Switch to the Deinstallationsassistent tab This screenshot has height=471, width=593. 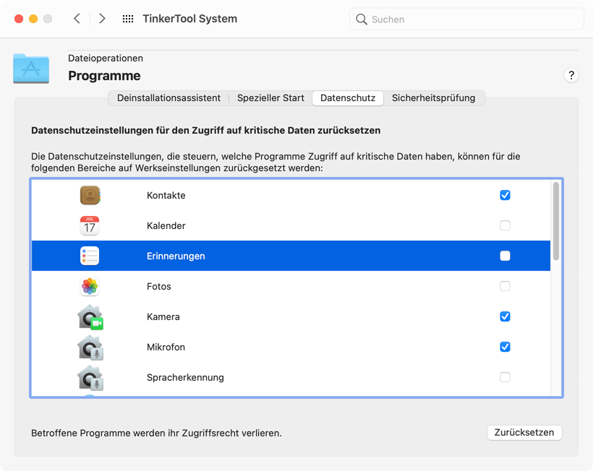click(168, 98)
